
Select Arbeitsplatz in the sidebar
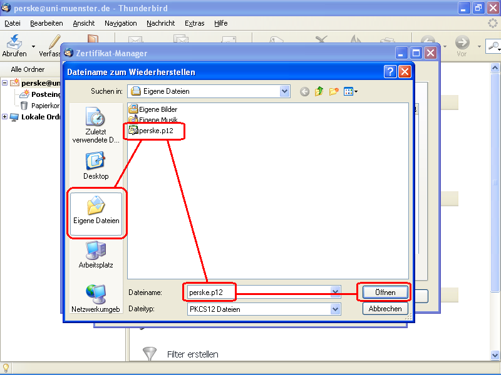click(95, 255)
